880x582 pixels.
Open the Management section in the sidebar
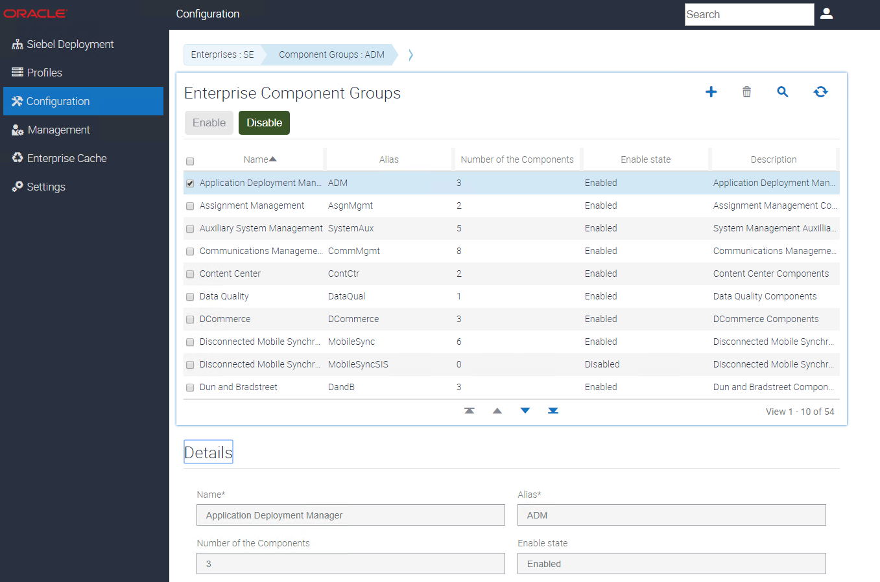tap(58, 130)
